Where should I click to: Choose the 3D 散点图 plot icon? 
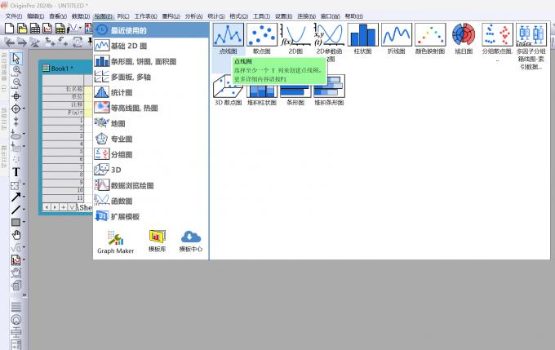click(x=229, y=86)
